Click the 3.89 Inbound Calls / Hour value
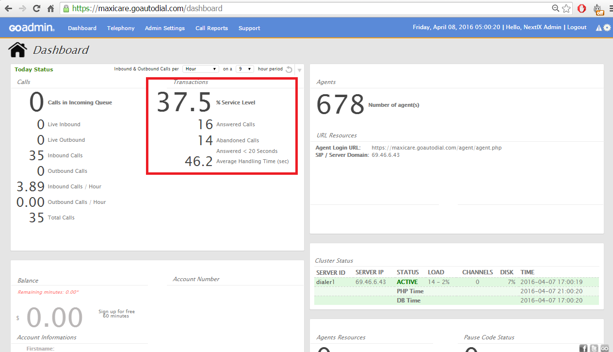Image resolution: width=613 pixels, height=352 pixels. pyautogui.click(x=31, y=187)
